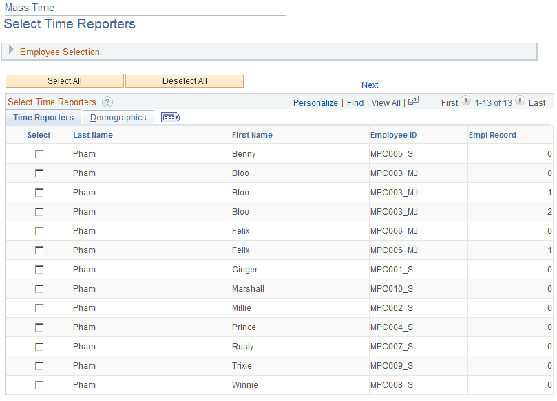Check the box for Winnie Pham

pyautogui.click(x=39, y=385)
